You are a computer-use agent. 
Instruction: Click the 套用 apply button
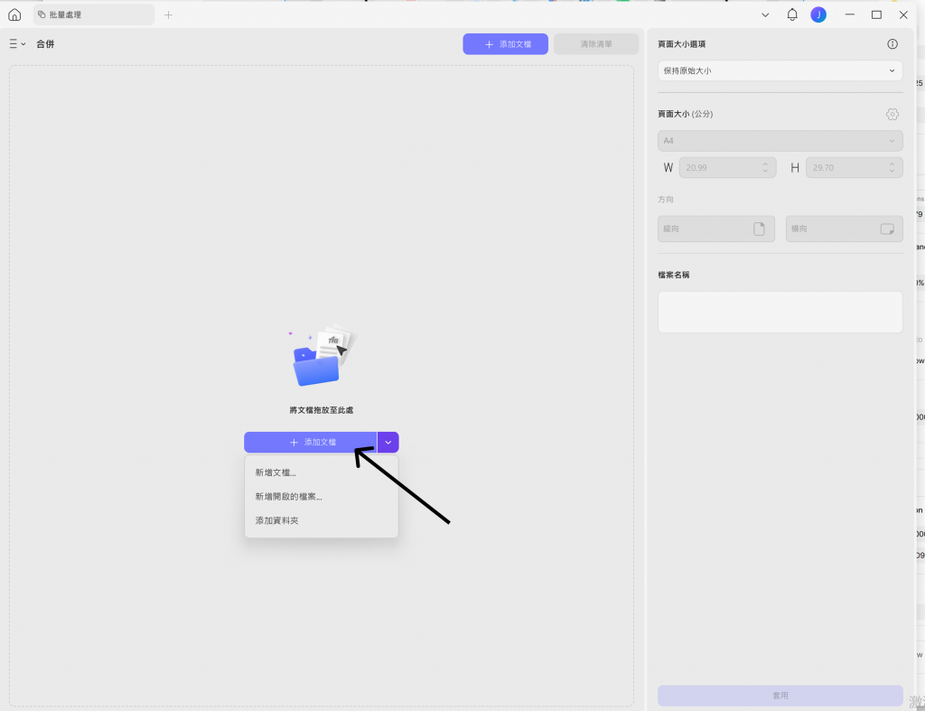780,696
